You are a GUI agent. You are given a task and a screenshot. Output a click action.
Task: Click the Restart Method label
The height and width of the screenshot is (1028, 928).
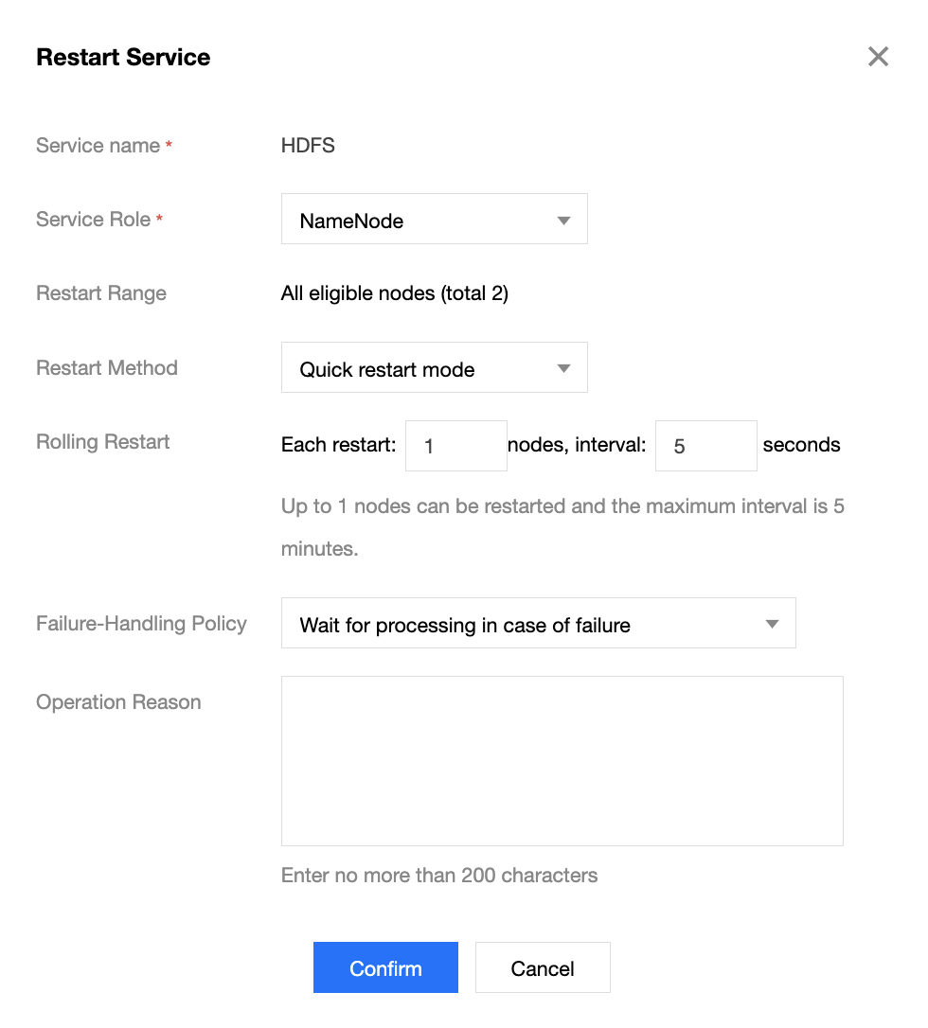[107, 368]
